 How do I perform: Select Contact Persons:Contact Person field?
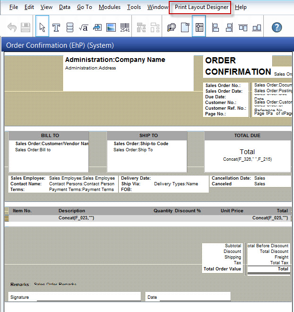82,184
